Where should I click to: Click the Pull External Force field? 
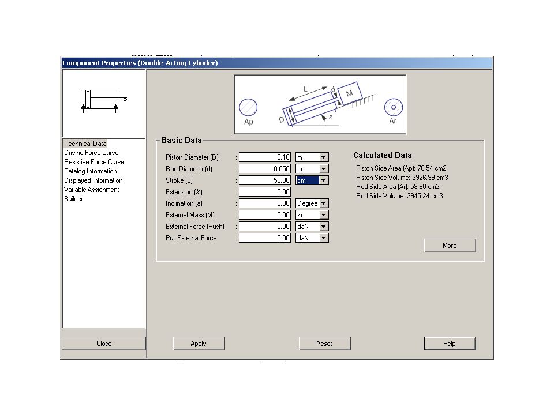coord(265,238)
